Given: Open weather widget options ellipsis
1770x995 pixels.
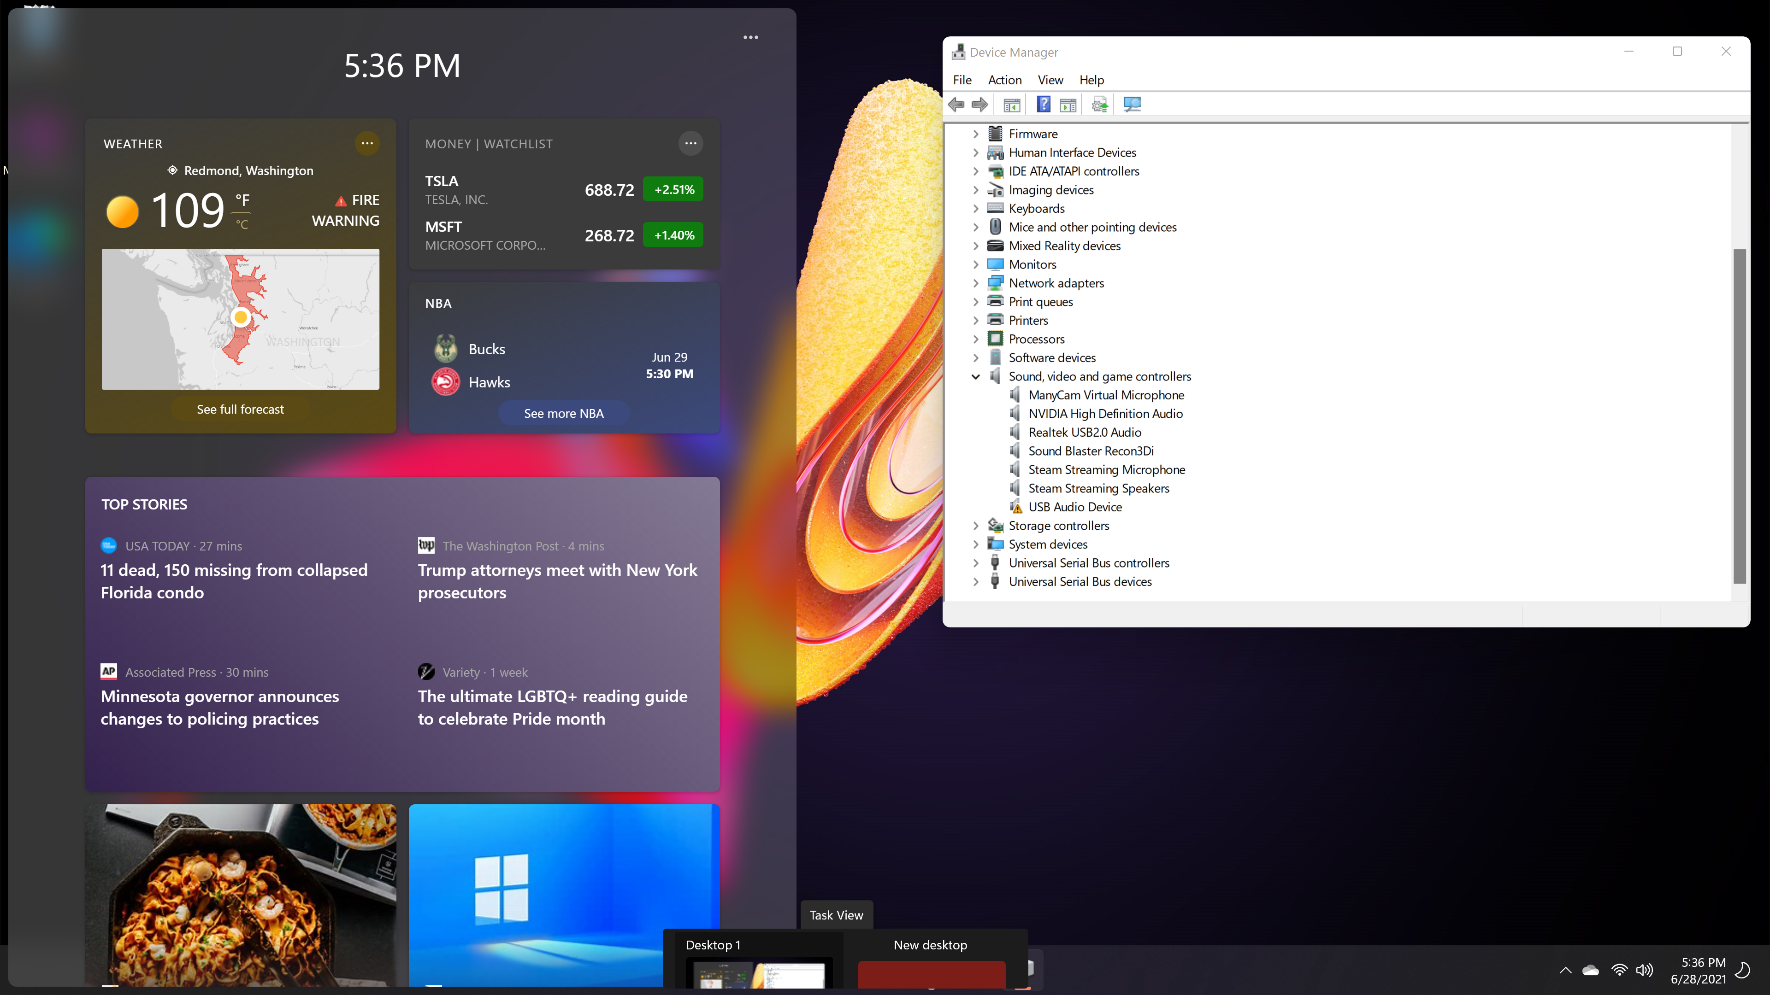Looking at the screenshot, I should click(x=367, y=144).
